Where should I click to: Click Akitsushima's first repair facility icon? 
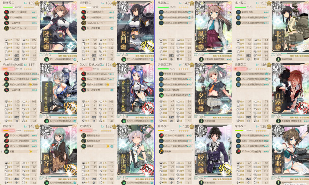click(x=84, y=136)
